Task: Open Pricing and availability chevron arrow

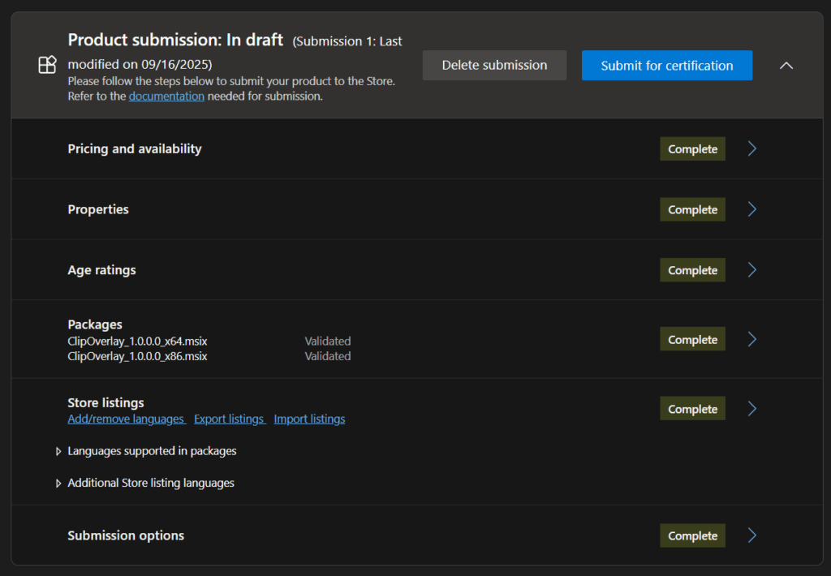Action: (x=752, y=149)
